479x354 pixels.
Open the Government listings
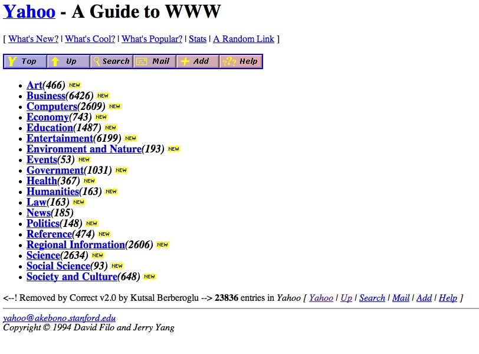tap(55, 170)
